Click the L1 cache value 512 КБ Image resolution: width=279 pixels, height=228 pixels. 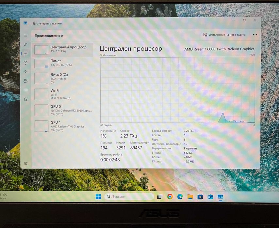point(188,153)
